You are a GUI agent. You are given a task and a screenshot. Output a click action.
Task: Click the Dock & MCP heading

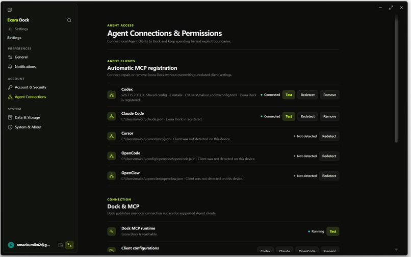coord(123,207)
